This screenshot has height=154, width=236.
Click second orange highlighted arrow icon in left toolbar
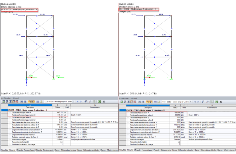[x=33, y=102]
